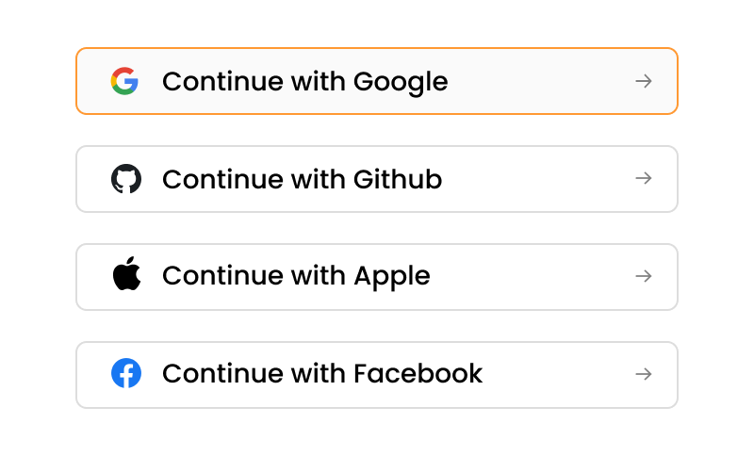Click the multicolored Google G logo

click(x=124, y=81)
